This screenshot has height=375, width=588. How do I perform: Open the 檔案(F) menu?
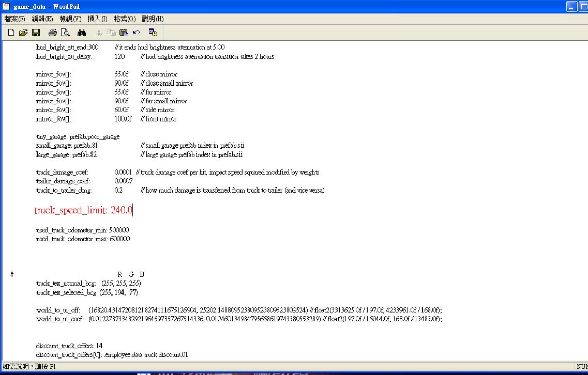point(14,19)
